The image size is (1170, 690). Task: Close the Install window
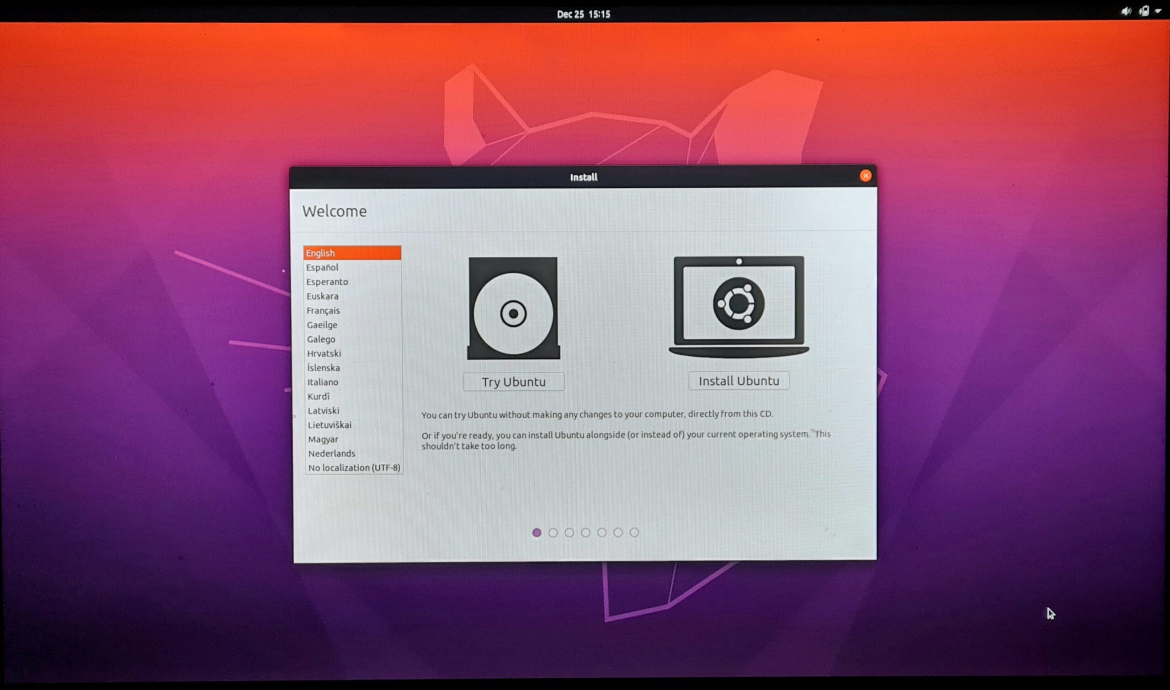[866, 176]
